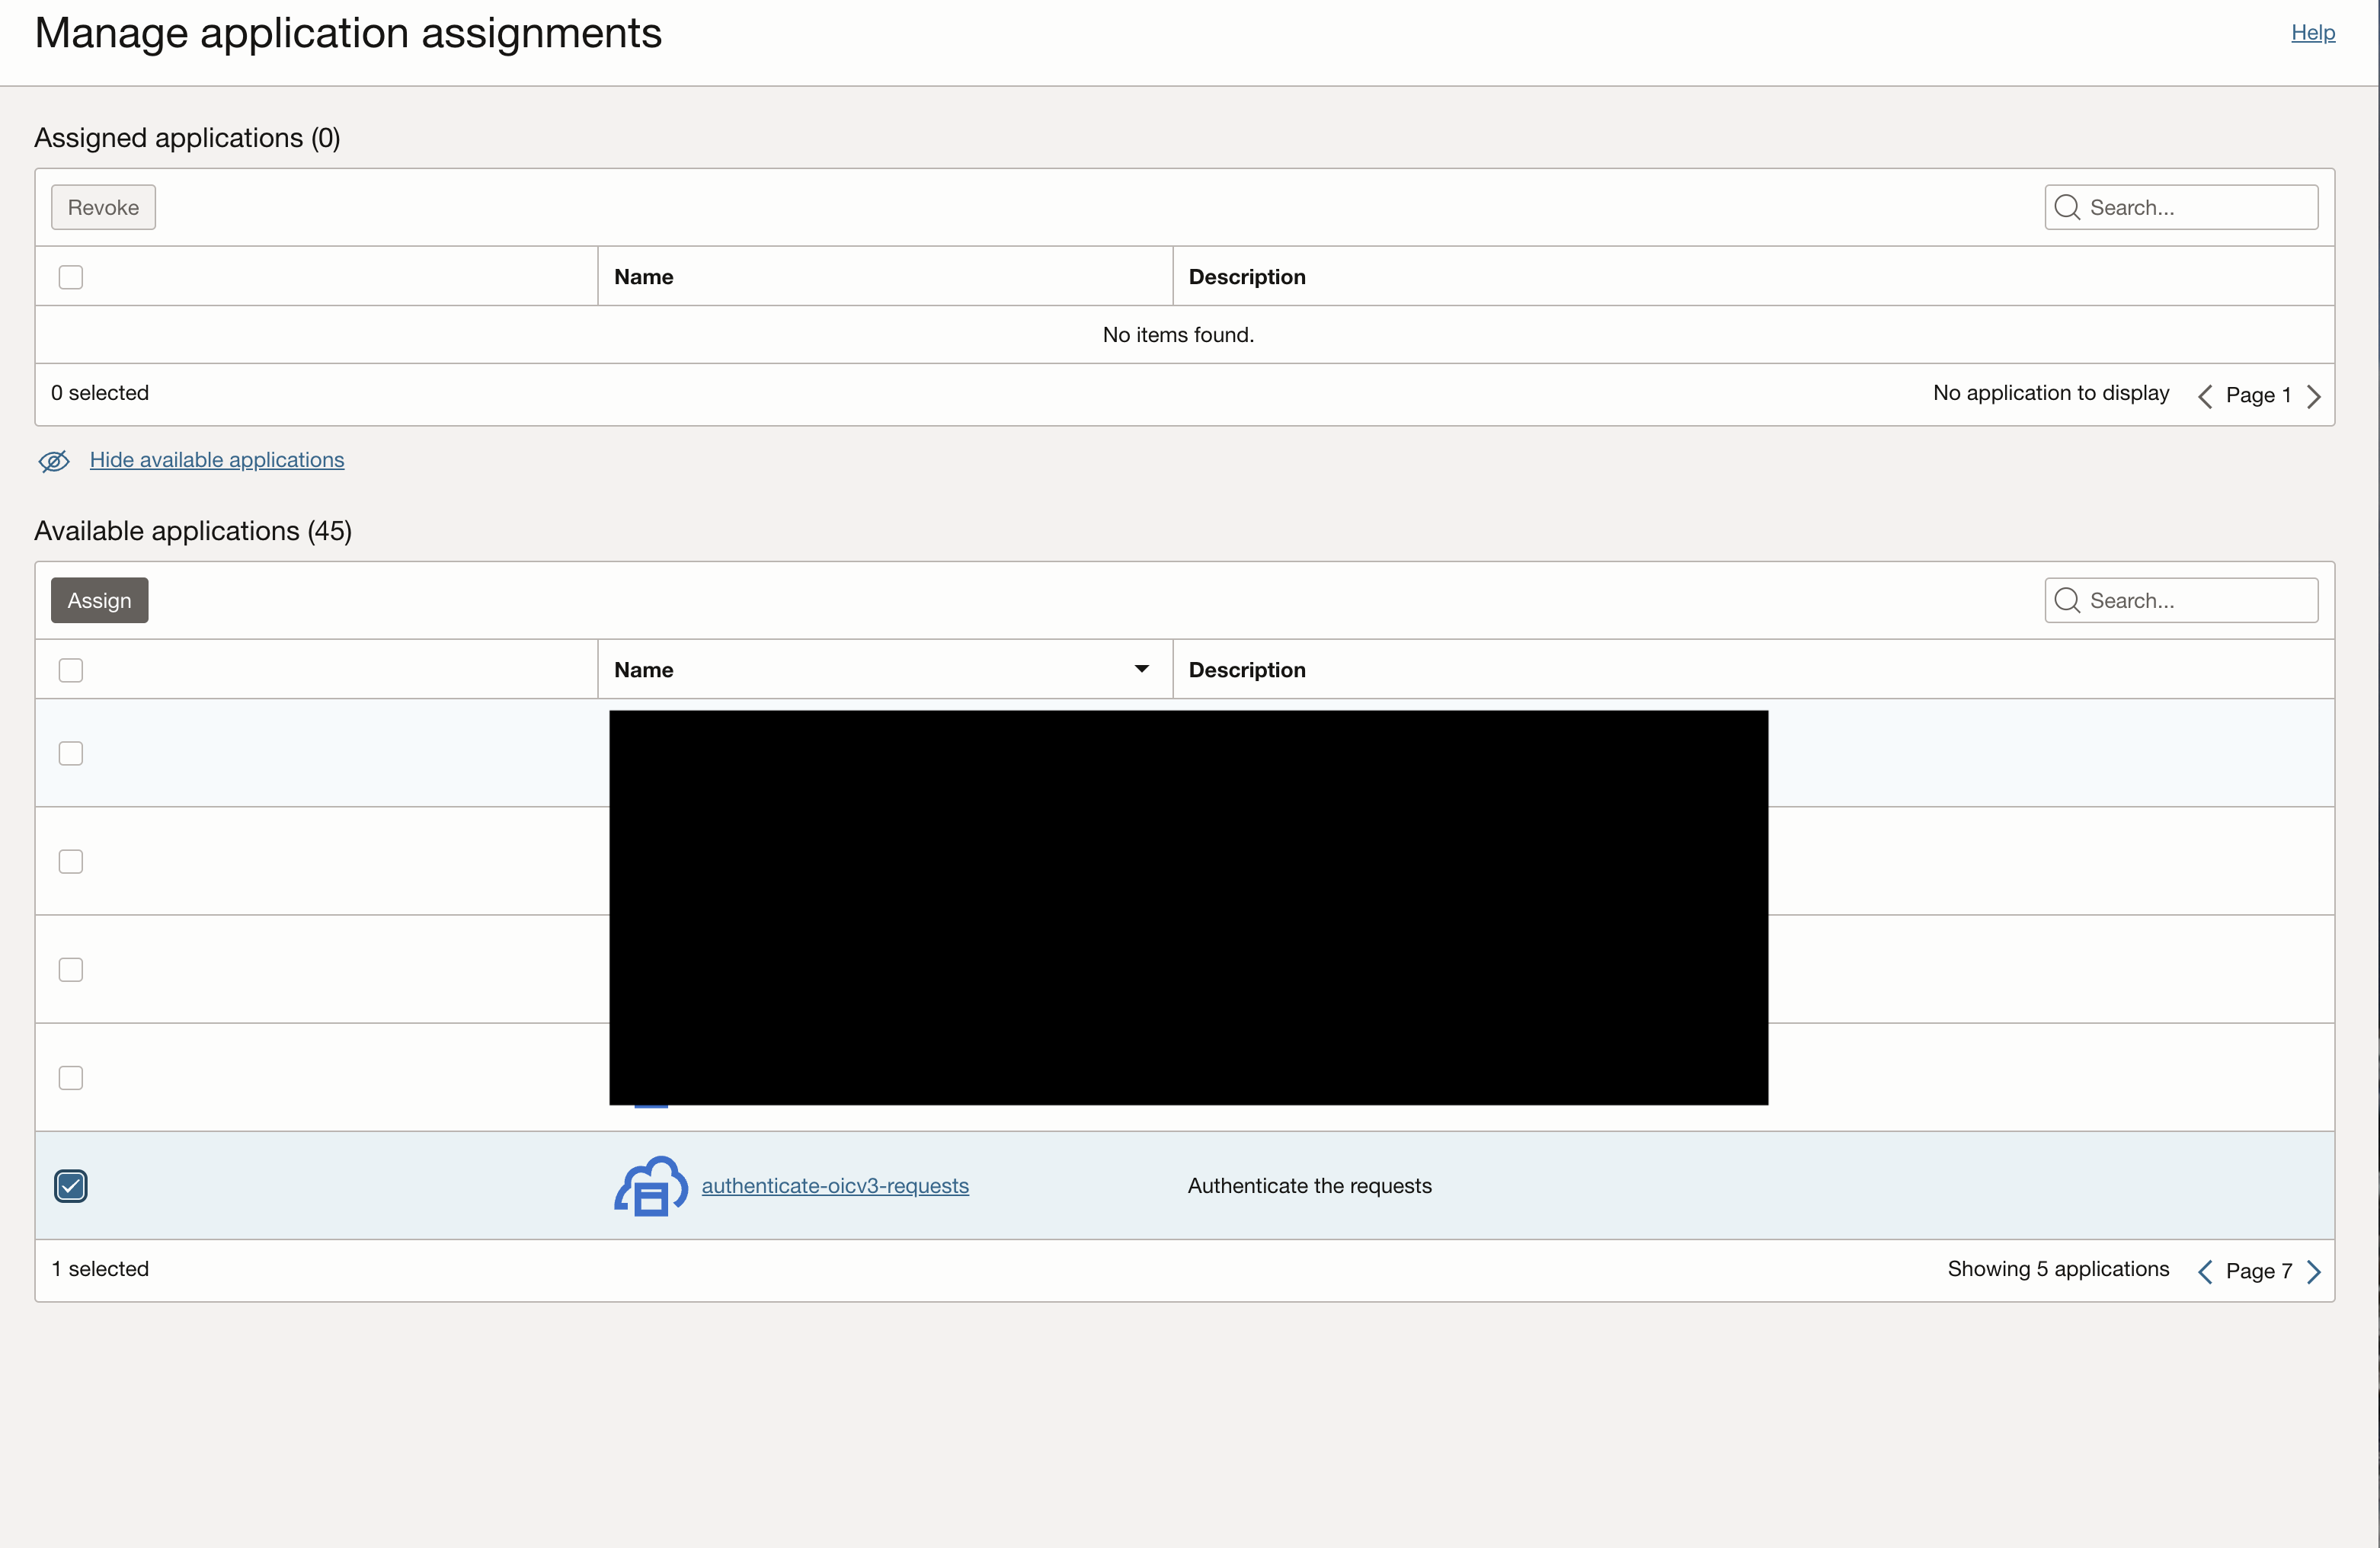Image resolution: width=2380 pixels, height=1548 pixels.
Task: Click the crossed-eye icon next to Hide available applications
Action: click(x=54, y=461)
